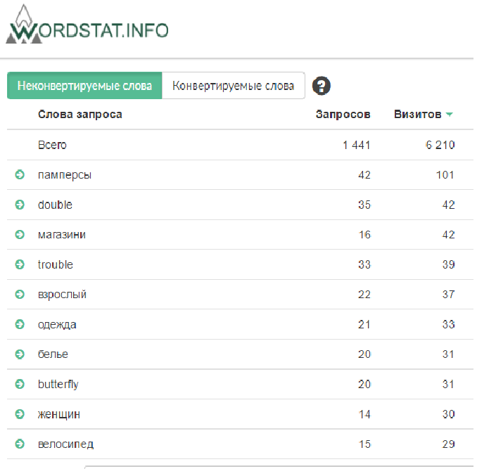Select the word одежда
This screenshot has height=469, width=477.
[57, 325]
